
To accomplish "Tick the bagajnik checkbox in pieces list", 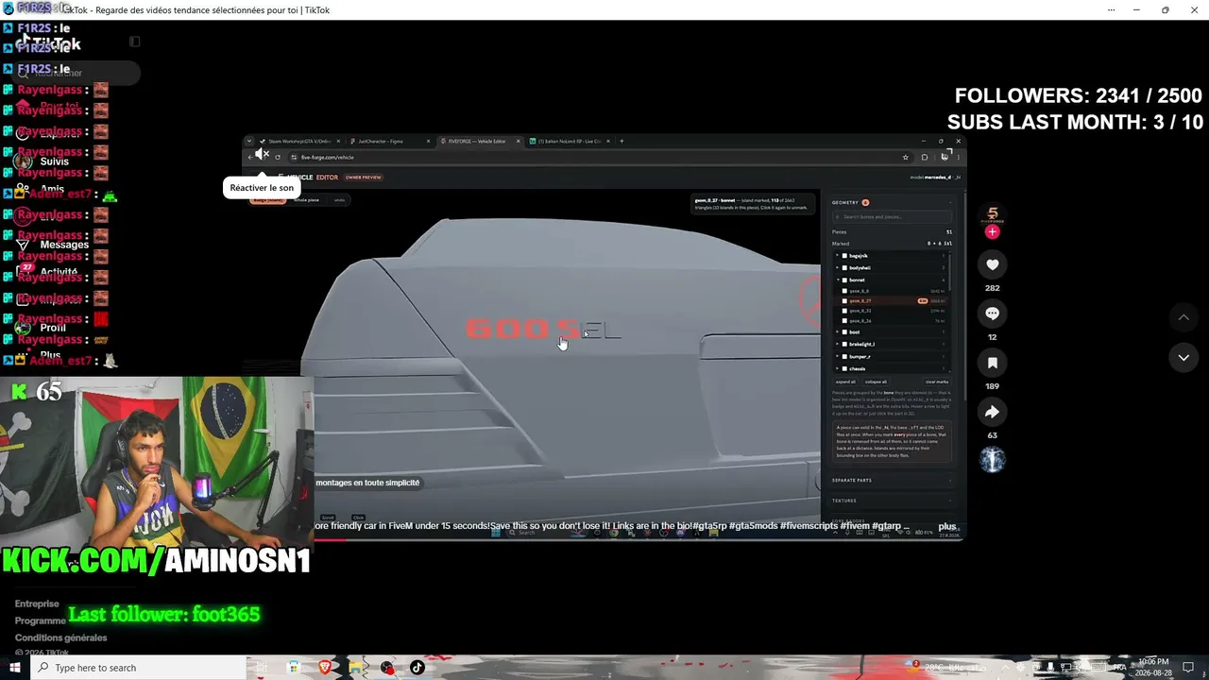I will [844, 256].
